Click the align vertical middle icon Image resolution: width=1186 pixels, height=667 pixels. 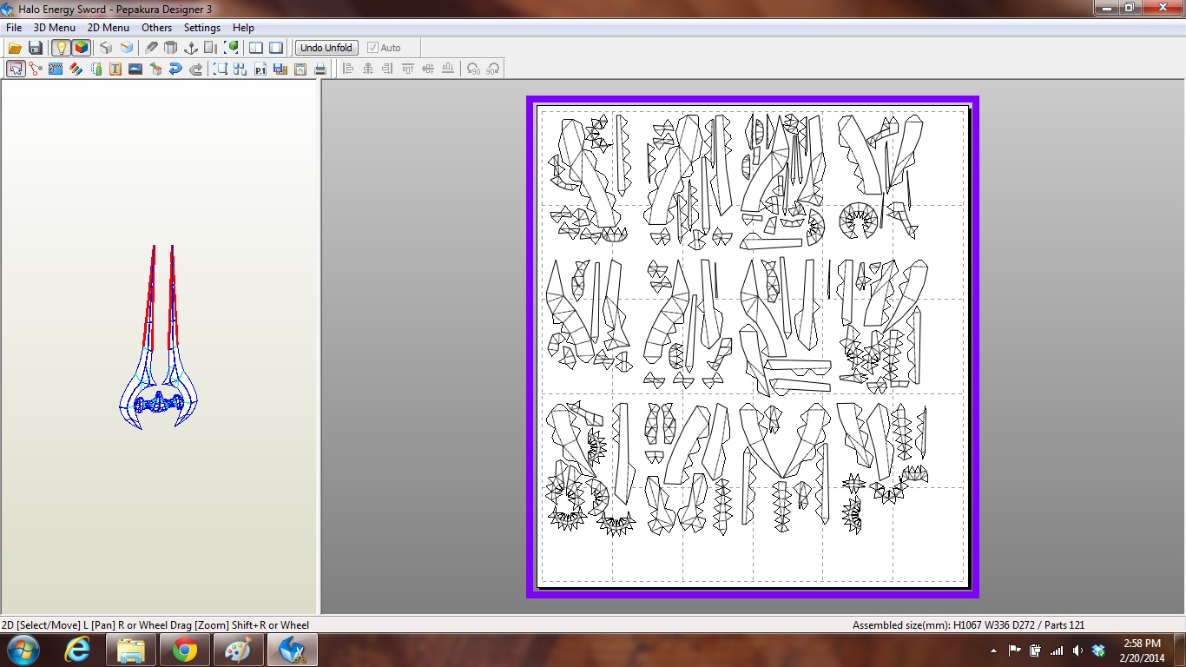click(428, 69)
